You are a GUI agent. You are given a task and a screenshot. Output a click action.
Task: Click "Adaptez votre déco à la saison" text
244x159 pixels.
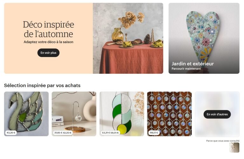click(x=48, y=42)
